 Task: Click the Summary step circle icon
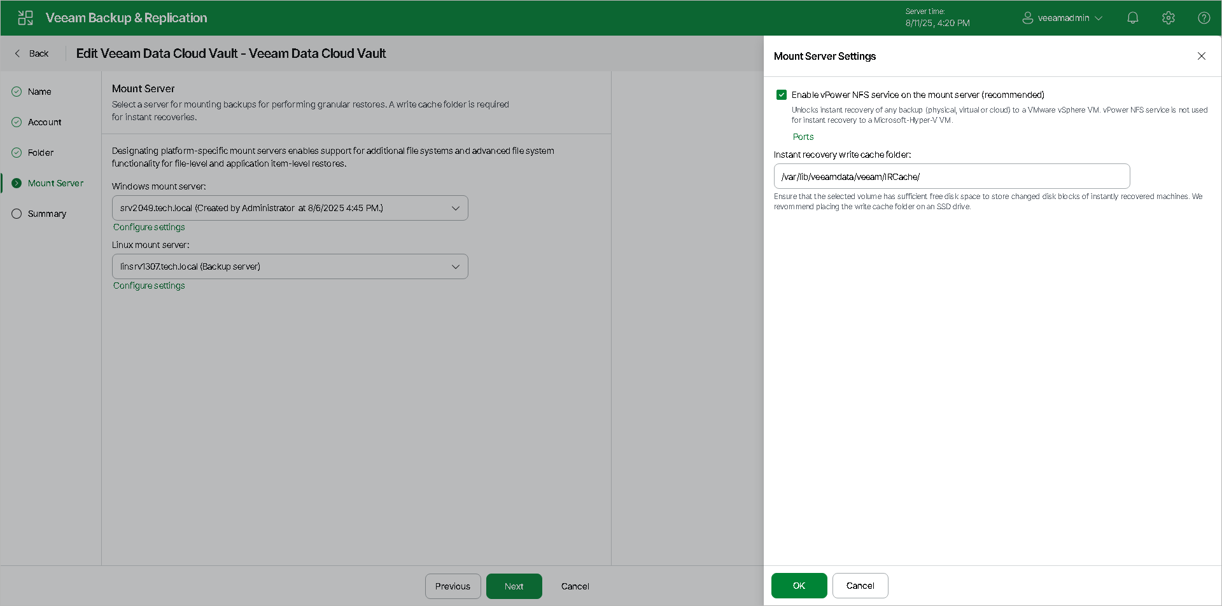[x=17, y=214]
